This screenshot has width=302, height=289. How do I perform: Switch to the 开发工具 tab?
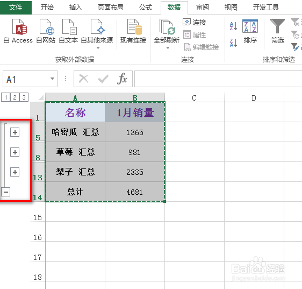(266, 8)
